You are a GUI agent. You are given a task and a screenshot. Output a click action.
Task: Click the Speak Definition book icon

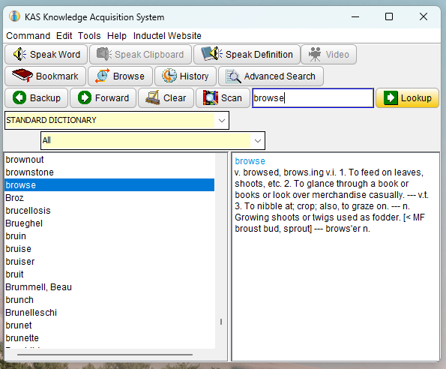[x=211, y=54]
